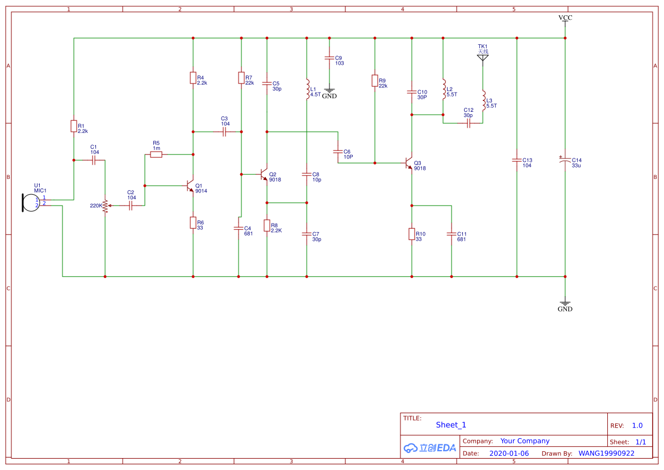Screen dimensions: 664x470
Task: Select capacitor C11 681 symbol
Action: (452, 234)
